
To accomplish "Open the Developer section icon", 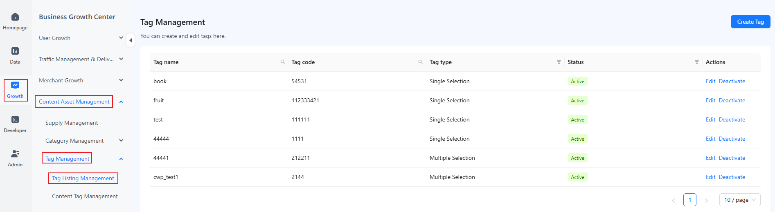I will pos(15,119).
